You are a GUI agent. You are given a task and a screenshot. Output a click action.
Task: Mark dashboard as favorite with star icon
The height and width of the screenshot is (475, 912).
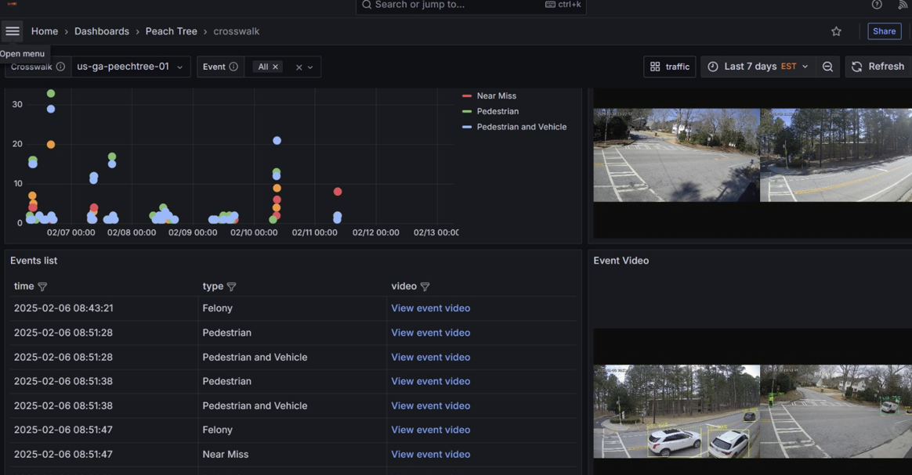point(836,31)
